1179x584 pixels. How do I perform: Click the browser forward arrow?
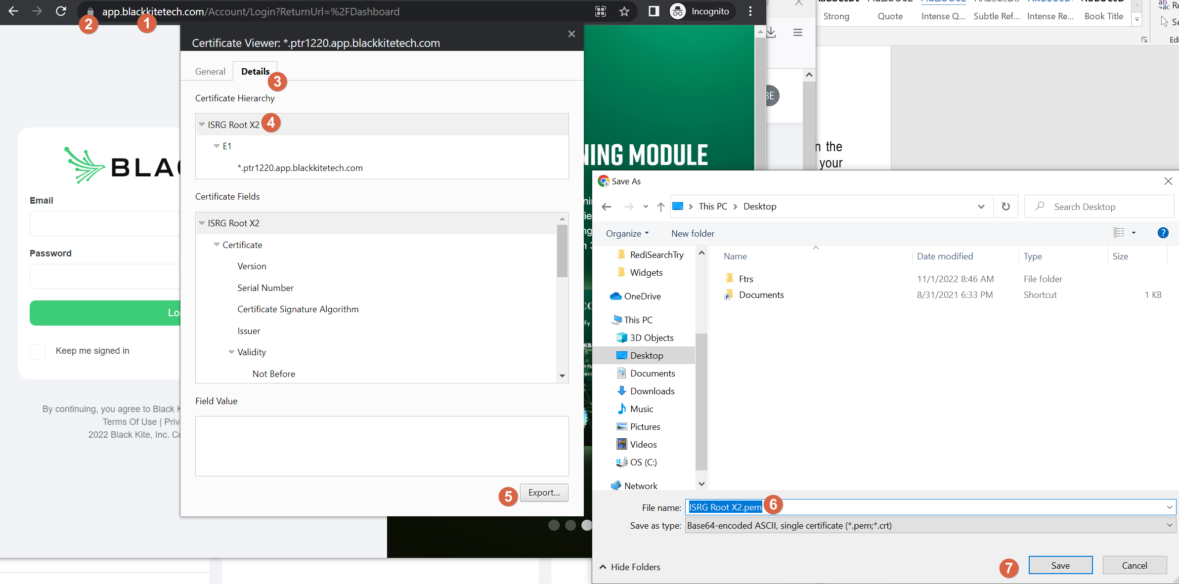(37, 11)
